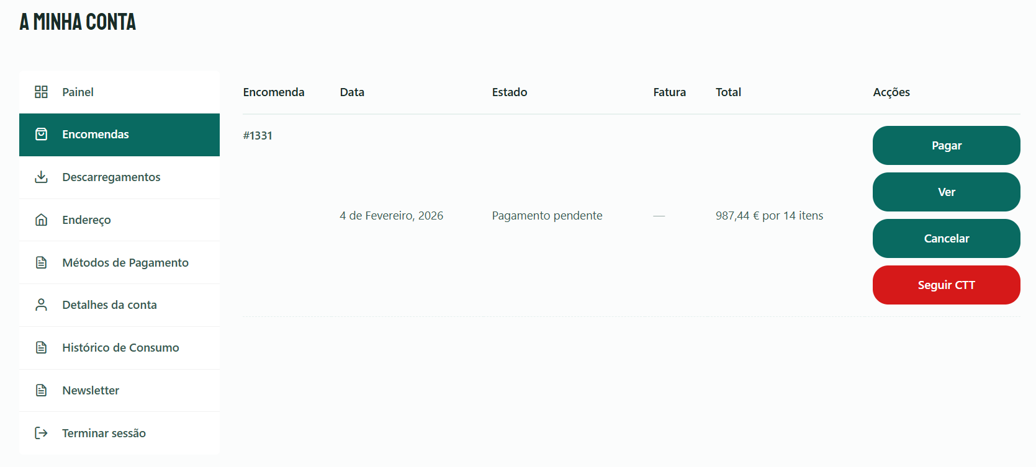Open Detalhes da conta page
Image resolution: width=1036 pixels, height=467 pixels.
point(109,305)
